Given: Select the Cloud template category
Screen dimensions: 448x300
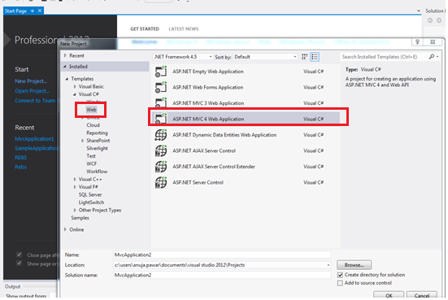Looking at the screenshot, I should (x=94, y=125).
